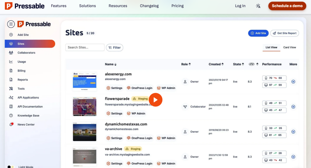Image resolution: width=311 pixels, height=168 pixels.
Task: Click OnePress Login for dynamichomestexas.com
Action: coord(140,138)
